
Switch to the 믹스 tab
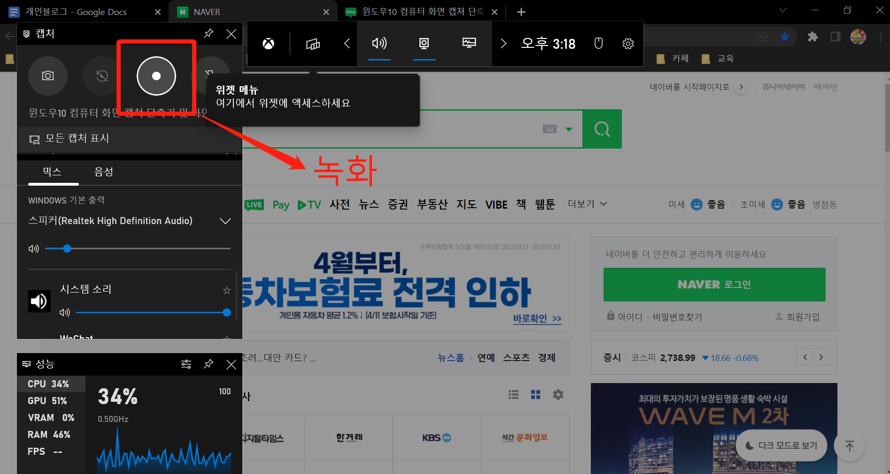pos(52,172)
